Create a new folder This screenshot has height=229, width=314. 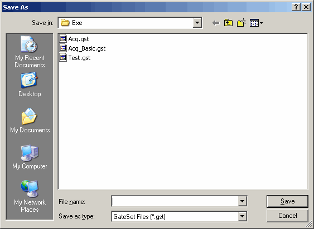241,23
